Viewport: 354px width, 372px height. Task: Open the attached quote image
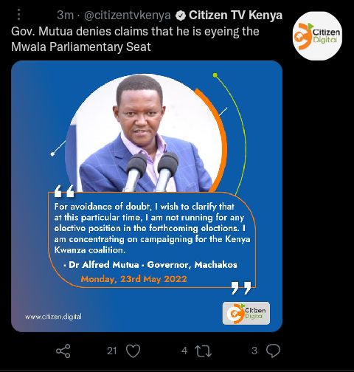tap(147, 196)
